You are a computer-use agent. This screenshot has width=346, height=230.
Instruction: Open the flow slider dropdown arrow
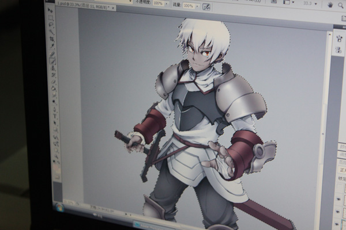coord(197,6)
